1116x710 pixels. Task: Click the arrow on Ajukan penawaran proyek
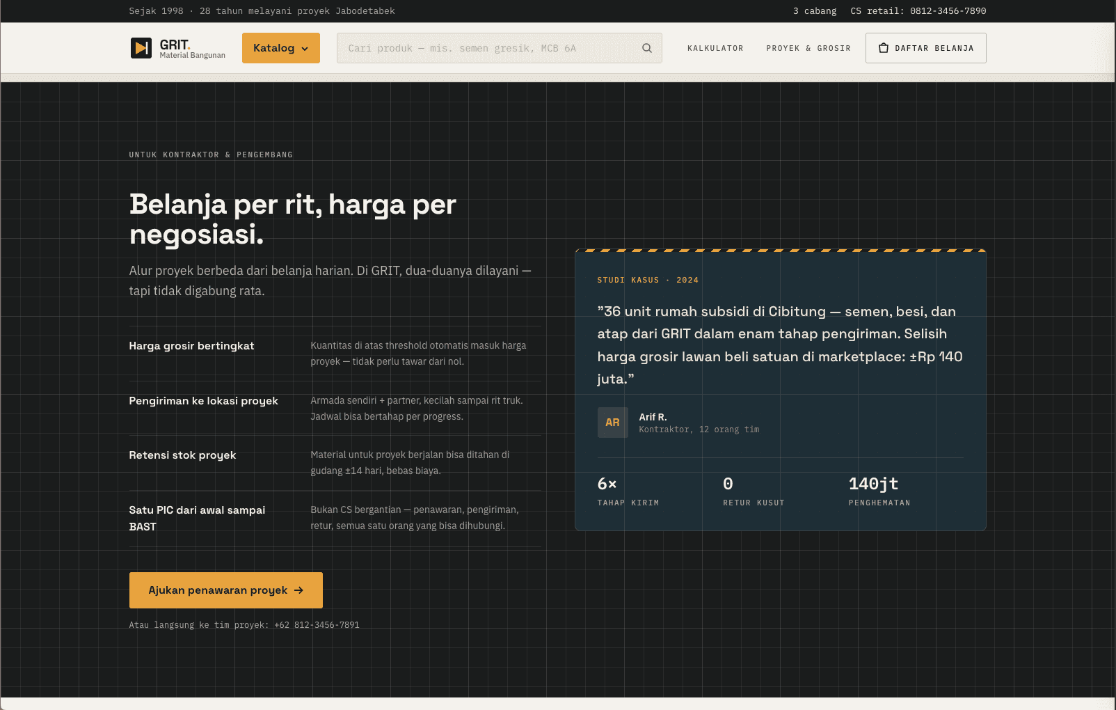coord(298,590)
